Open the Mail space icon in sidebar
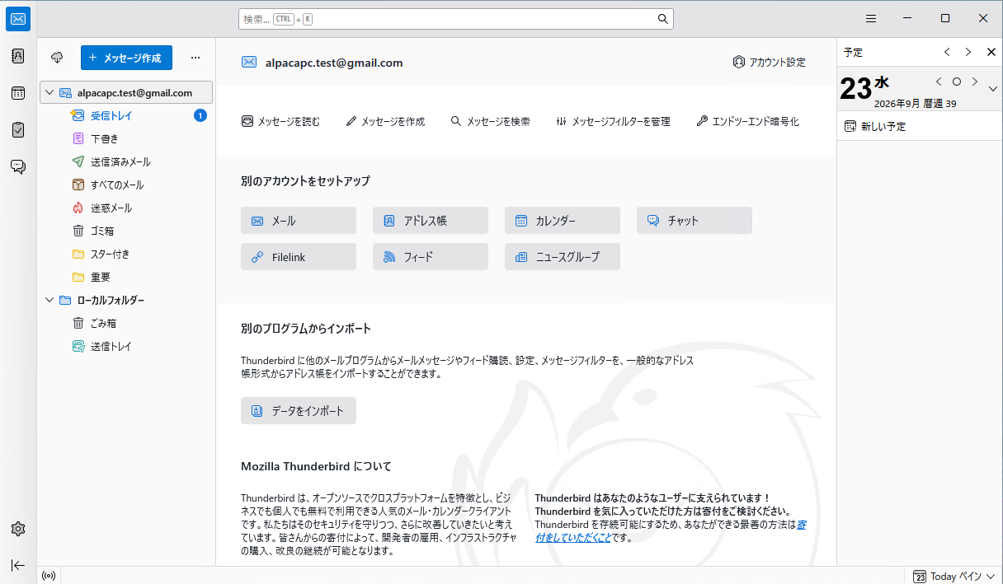This screenshot has height=584, width=1003. [x=18, y=19]
